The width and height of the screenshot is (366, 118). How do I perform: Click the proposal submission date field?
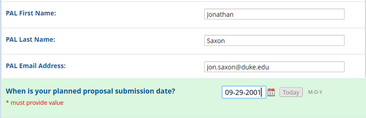[x=244, y=92]
